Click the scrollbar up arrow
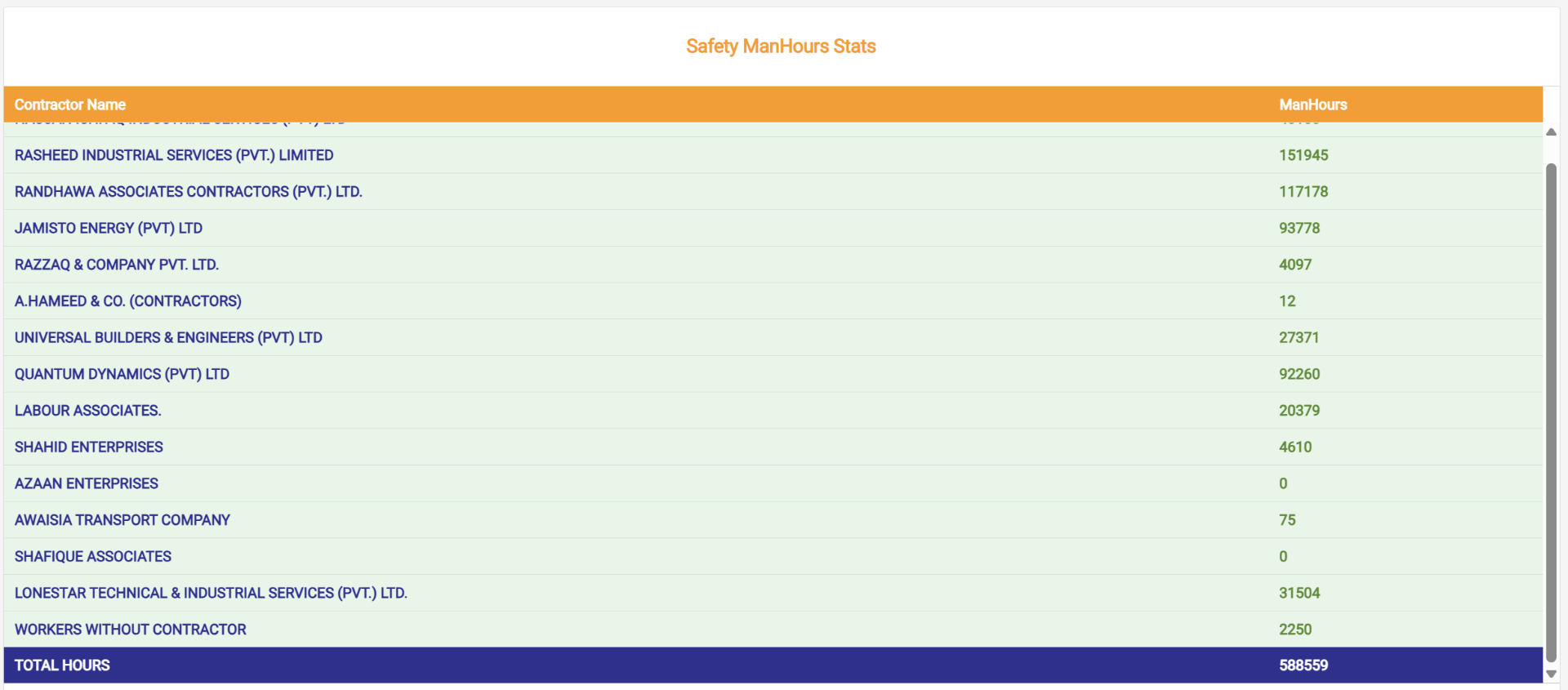The width and height of the screenshot is (1568, 690). 1551,131
